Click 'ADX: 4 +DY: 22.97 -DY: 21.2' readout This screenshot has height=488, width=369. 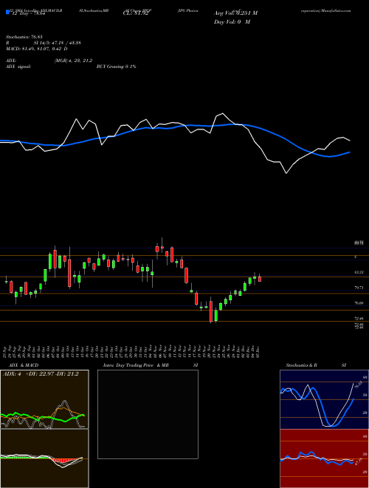(x=41, y=374)
